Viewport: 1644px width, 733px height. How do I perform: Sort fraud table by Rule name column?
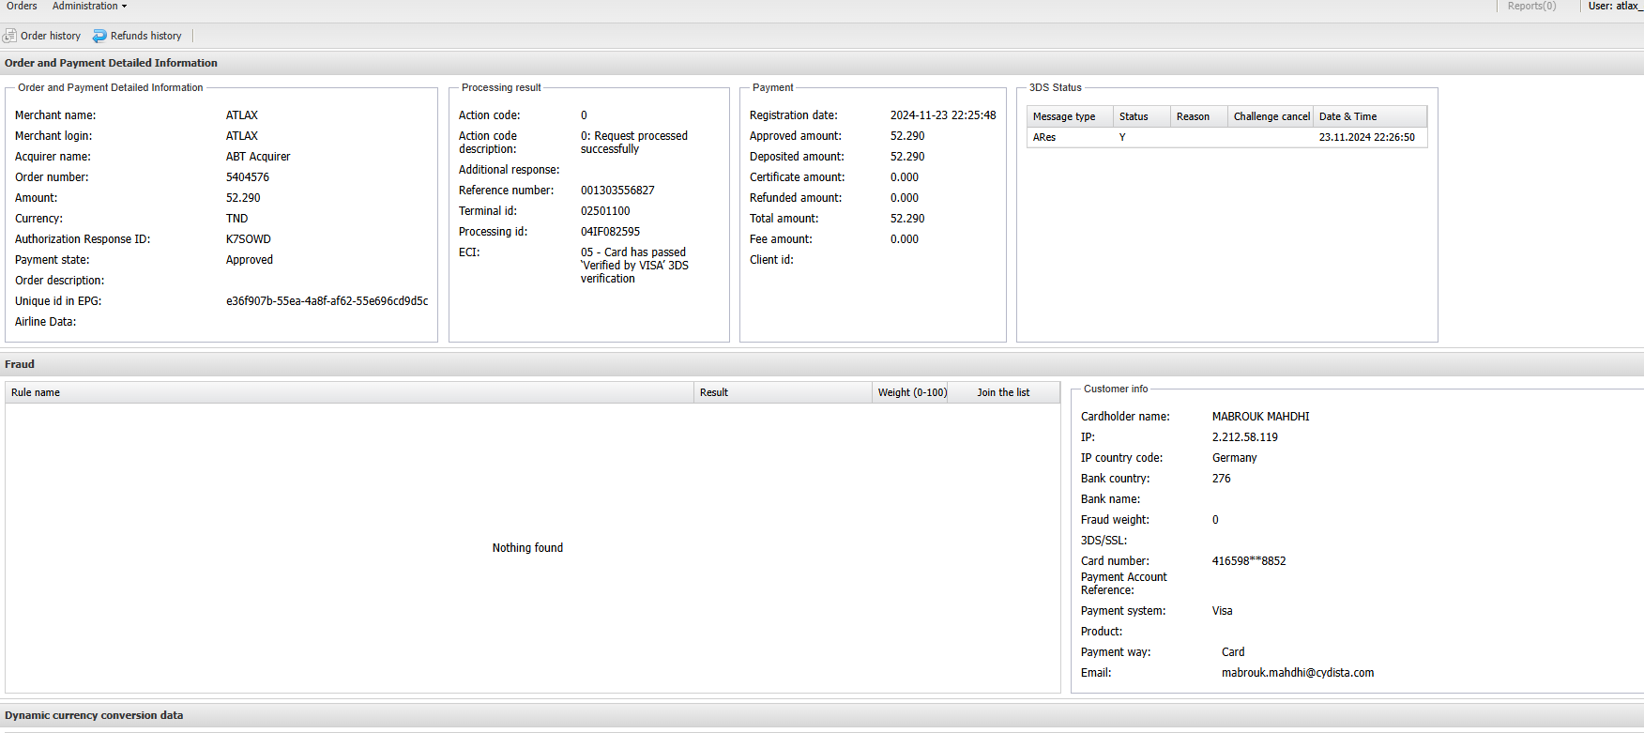click(36, 392)
